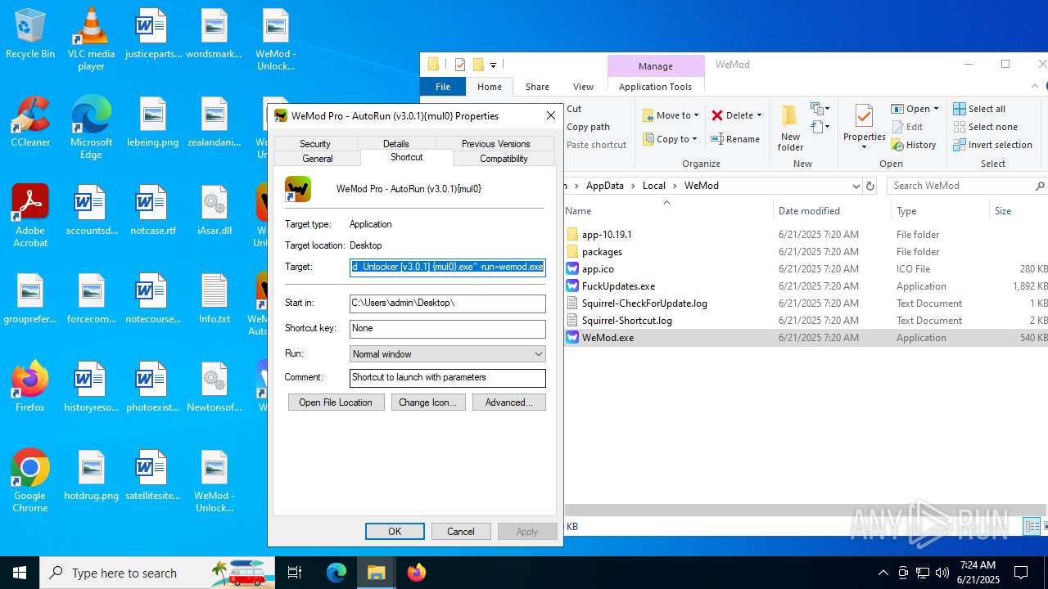Expand the Open button dropdown in the ribbon
The width and height of the screenshot is (1048, 589).
point(936,109)
